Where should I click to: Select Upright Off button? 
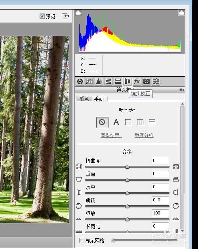click(x=102, y=122)
